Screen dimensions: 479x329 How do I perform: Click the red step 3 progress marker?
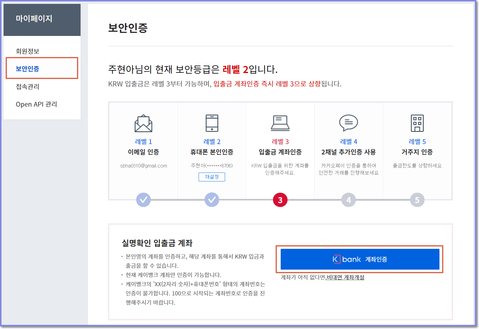coord(280,200)
